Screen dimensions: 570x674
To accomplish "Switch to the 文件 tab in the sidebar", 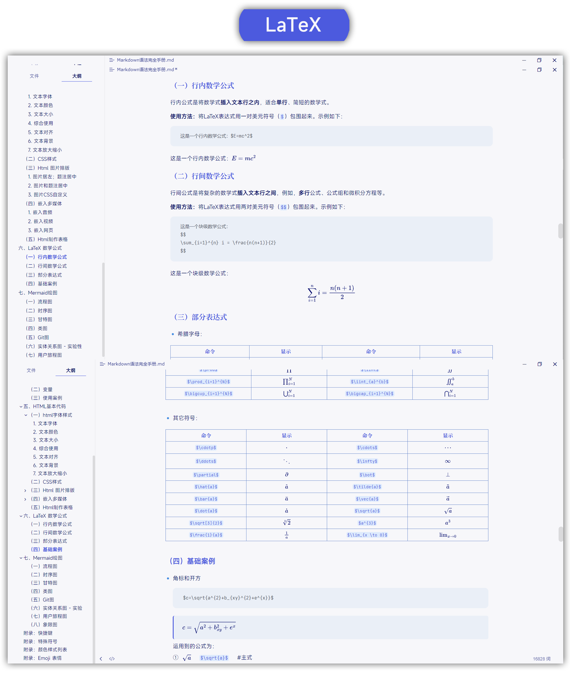I will [x=34, y=76].
